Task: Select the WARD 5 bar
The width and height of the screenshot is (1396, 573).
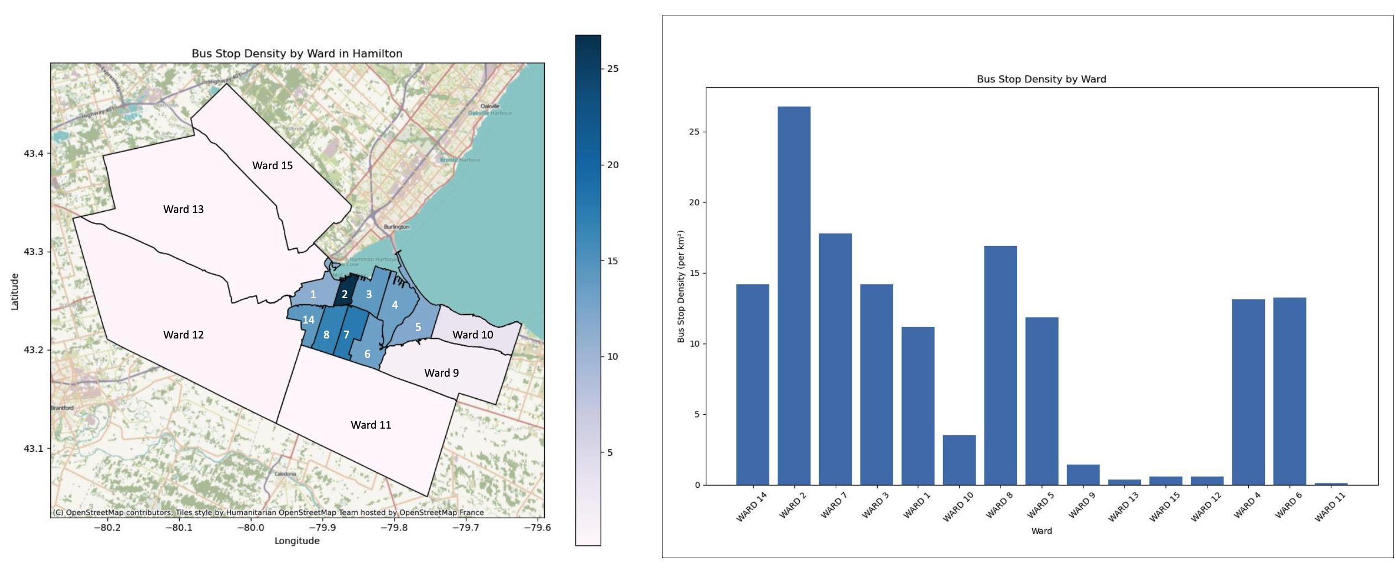Action: click(x=1041, y=401)
